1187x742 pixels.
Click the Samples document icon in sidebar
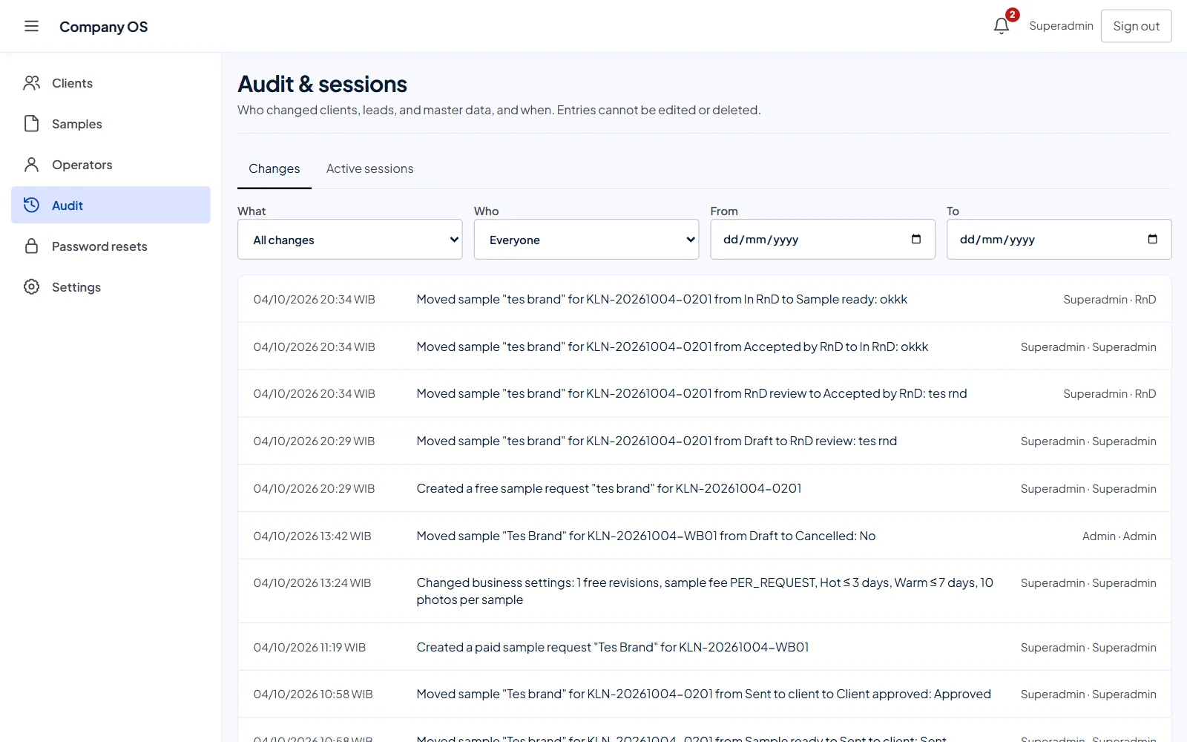(x=31, y=124)
